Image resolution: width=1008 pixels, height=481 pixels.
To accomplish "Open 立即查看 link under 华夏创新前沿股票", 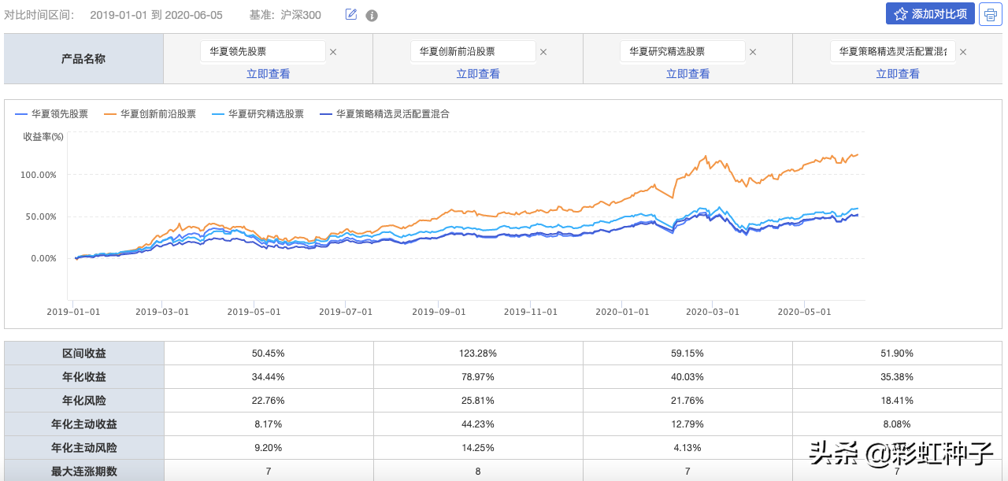I will [x=478, y=74].
